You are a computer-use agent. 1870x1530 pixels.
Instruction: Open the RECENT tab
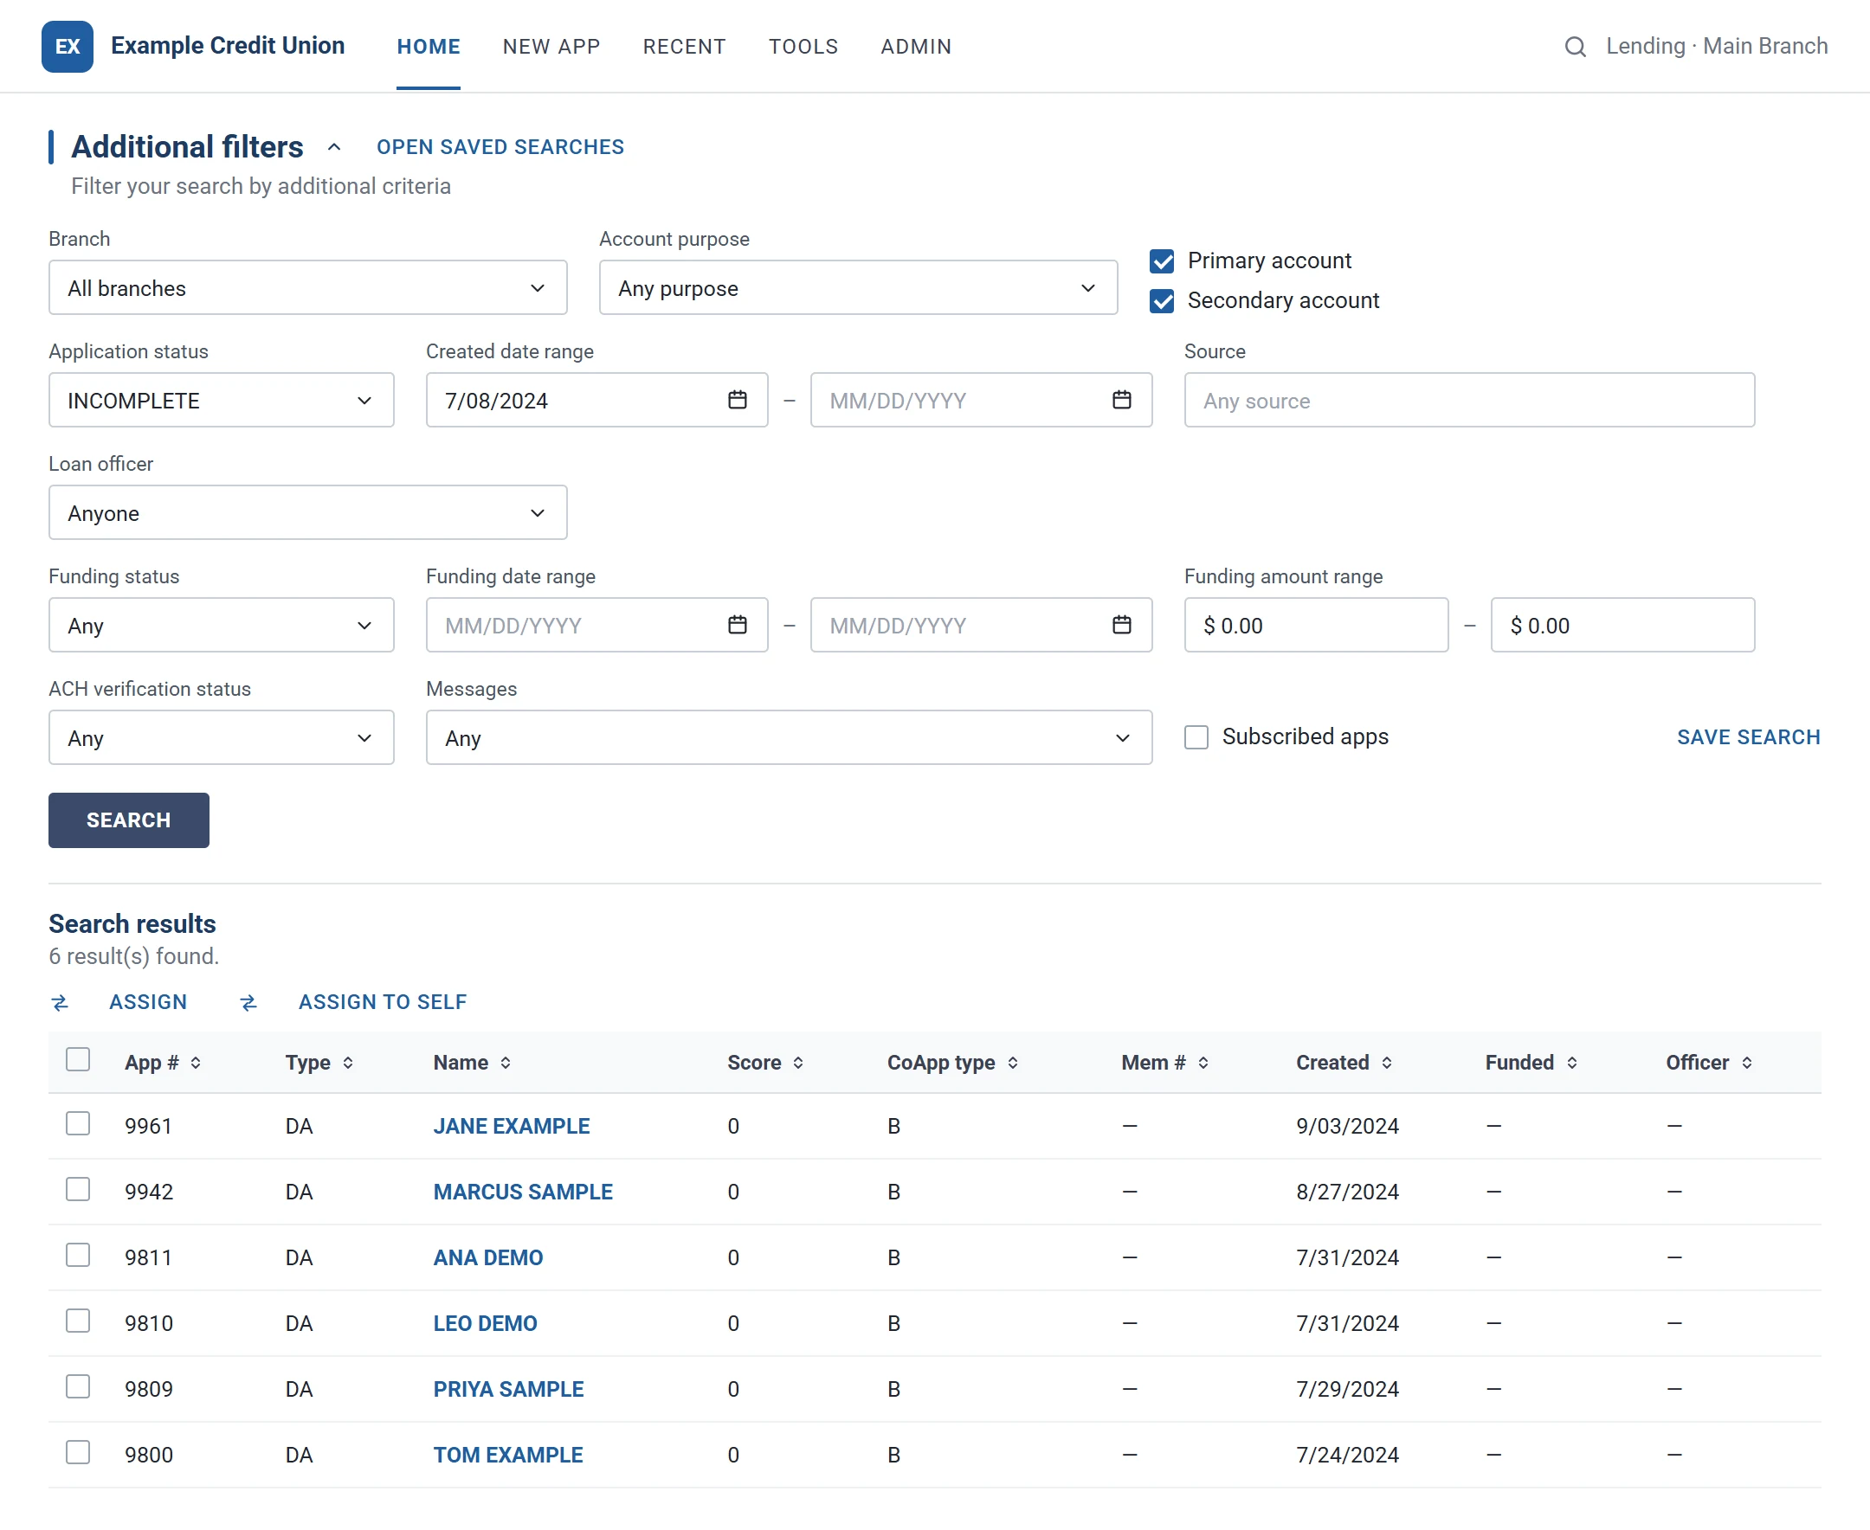point(684,47)
